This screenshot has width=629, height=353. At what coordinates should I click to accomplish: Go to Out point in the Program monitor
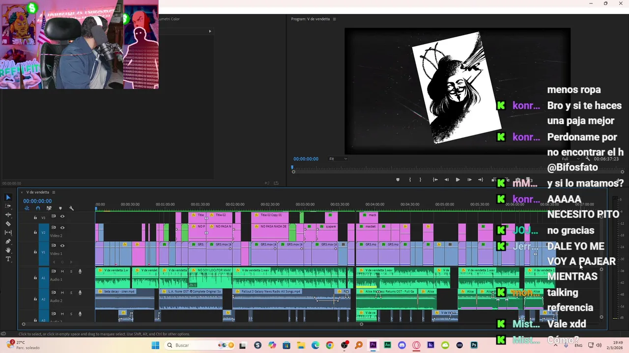481,180
